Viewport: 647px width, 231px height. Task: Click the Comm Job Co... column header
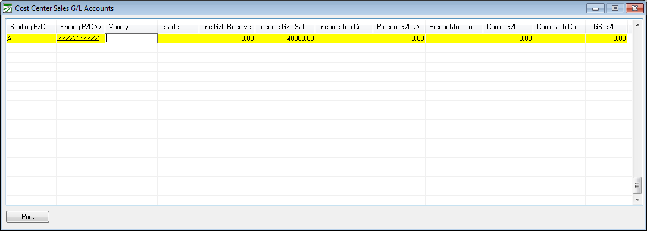tap(559, 27)
